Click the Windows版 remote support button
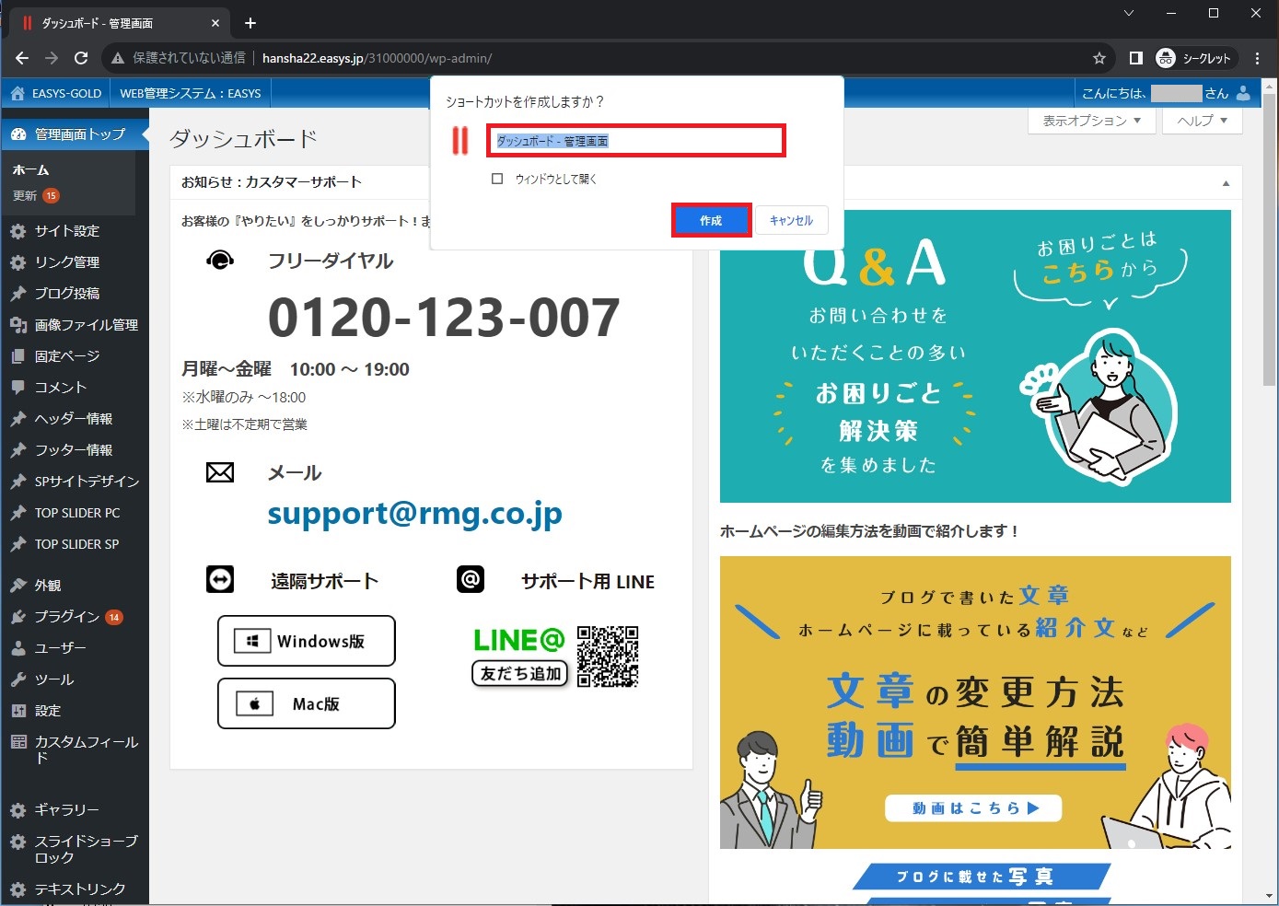Viewport: 1279px width, 906px height. coord(307,641)
